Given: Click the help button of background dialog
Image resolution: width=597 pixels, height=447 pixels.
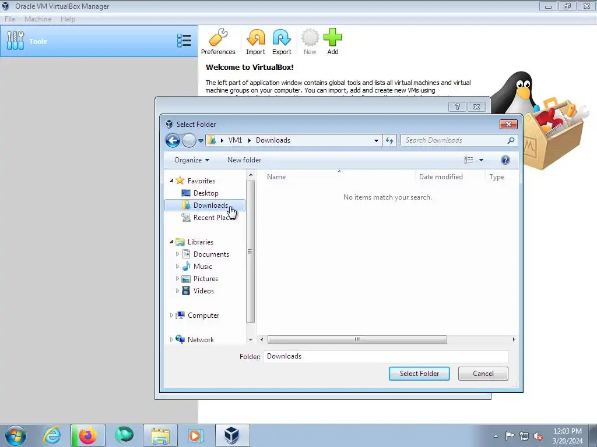Looking at the screenshot, I should [x=458, y=107].
